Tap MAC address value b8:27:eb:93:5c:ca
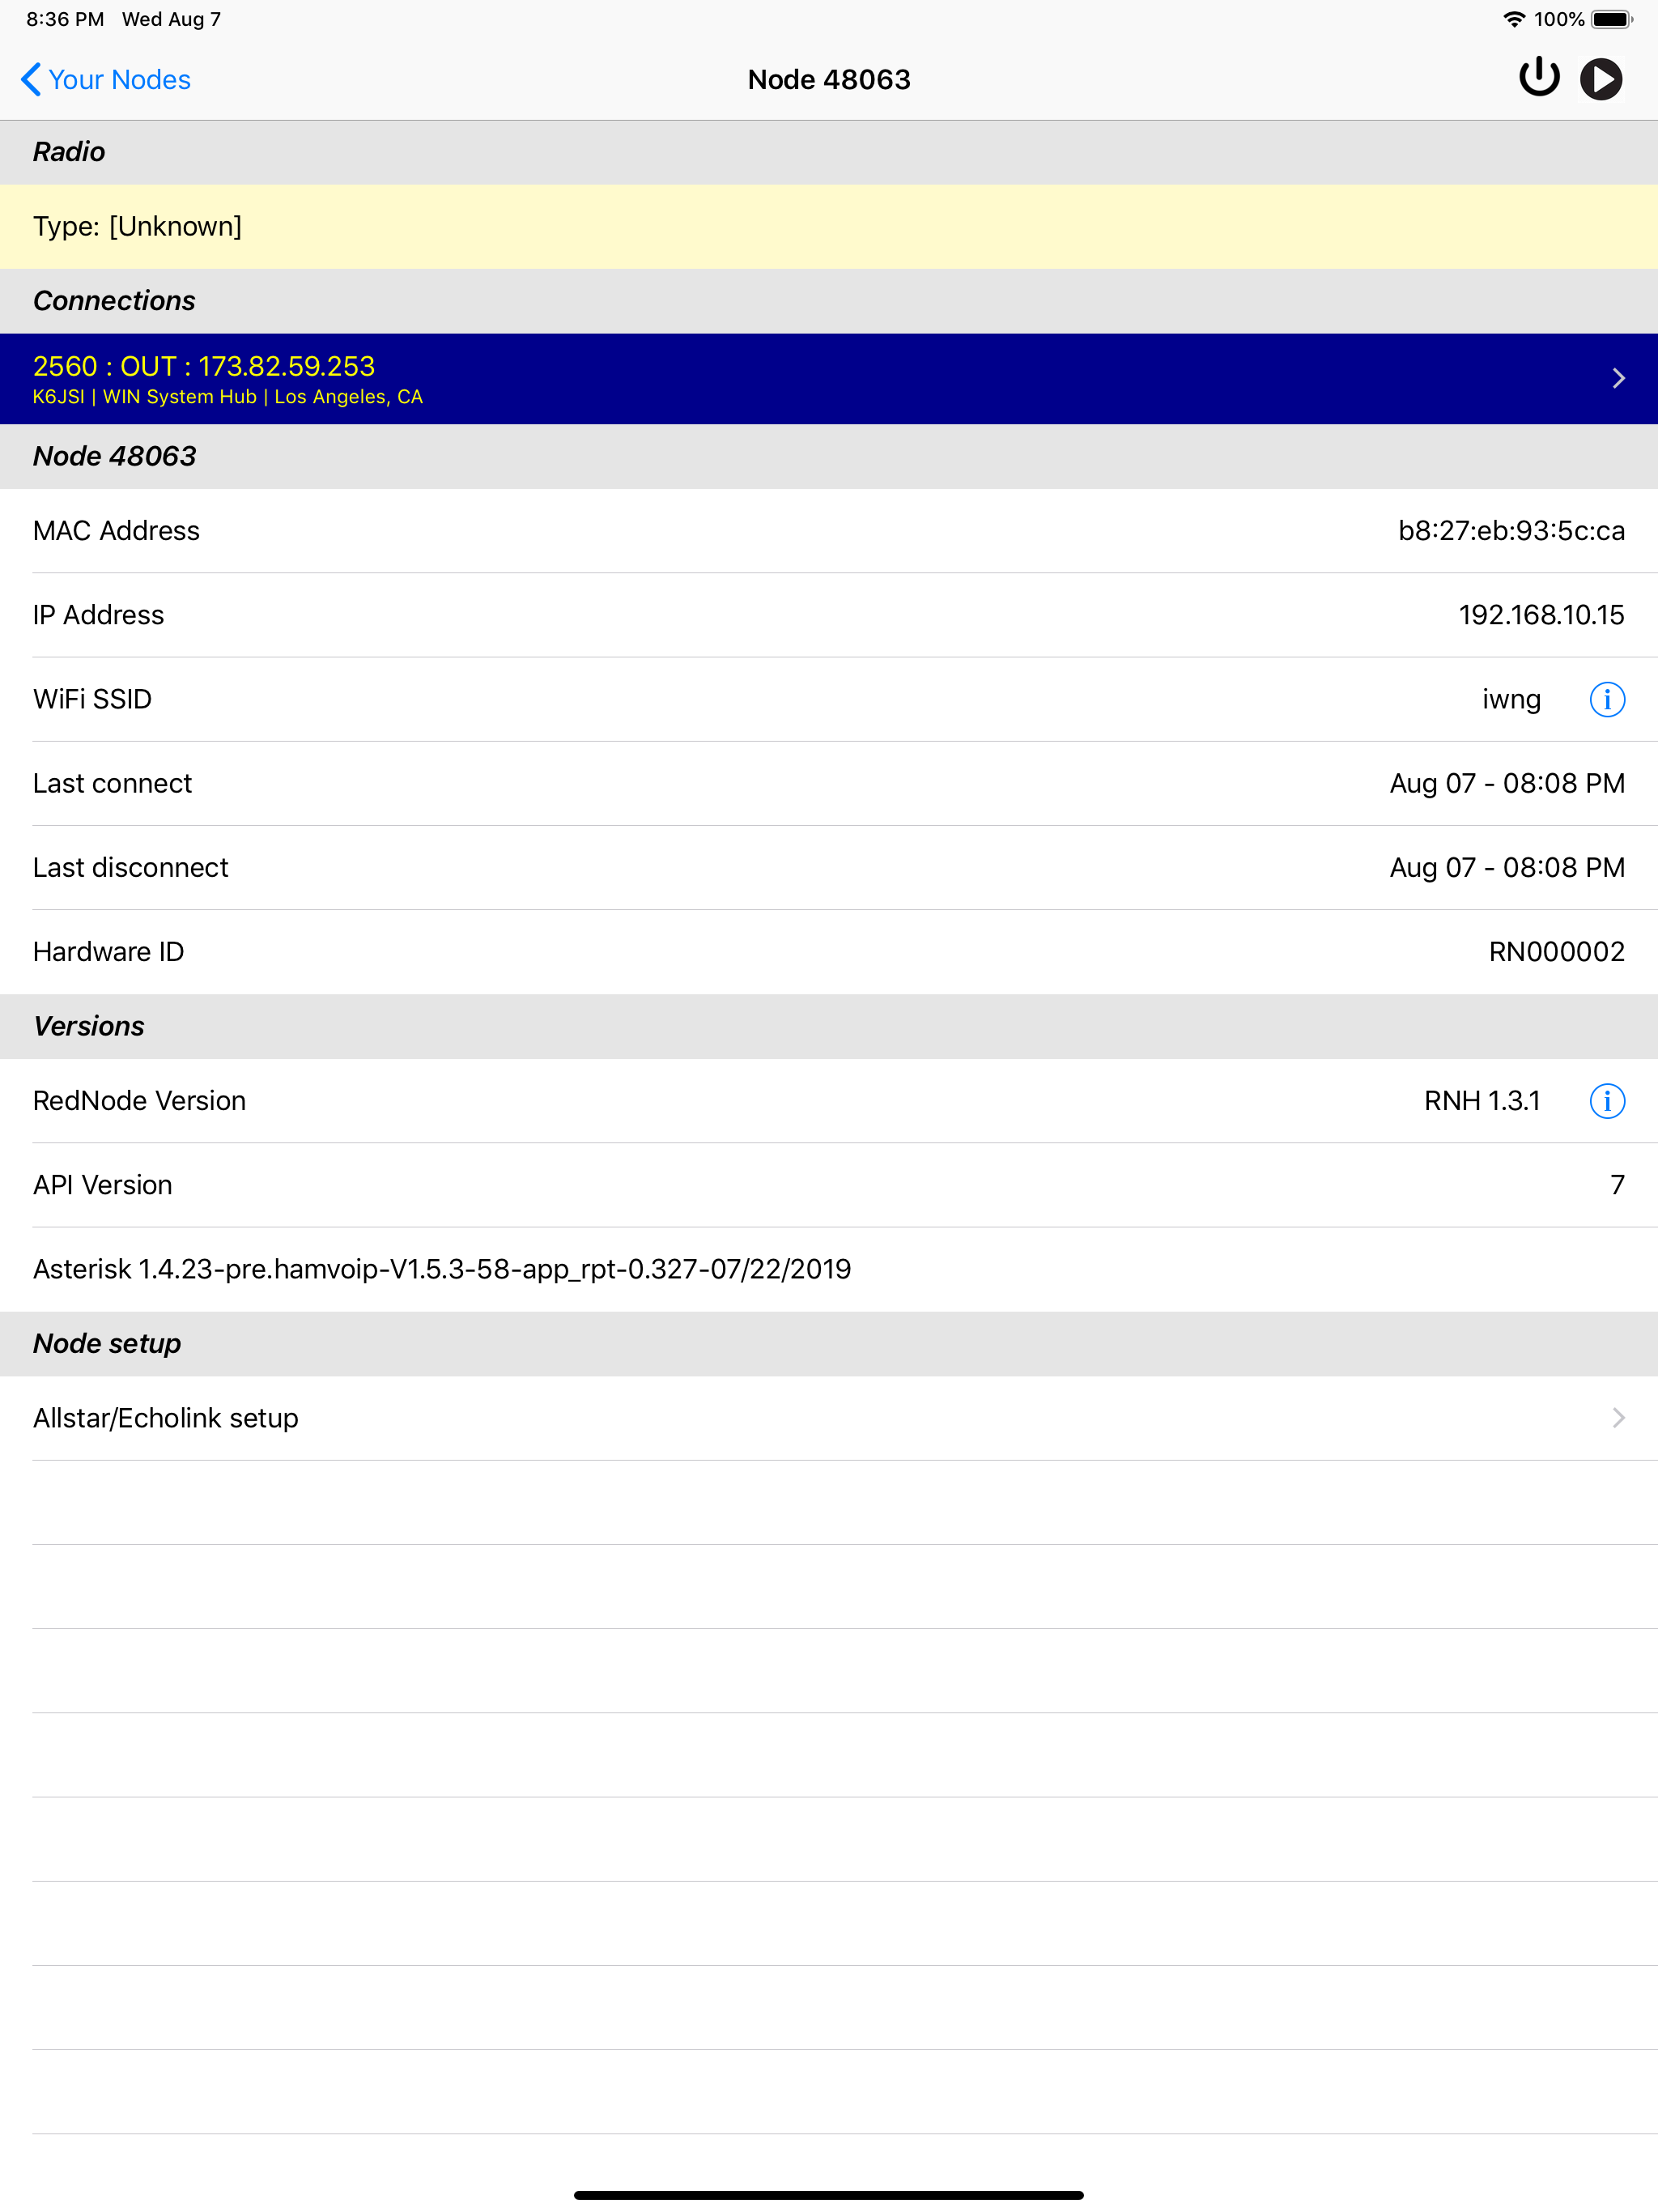Screen dimensions: 1658x2212 [1511, 531]
